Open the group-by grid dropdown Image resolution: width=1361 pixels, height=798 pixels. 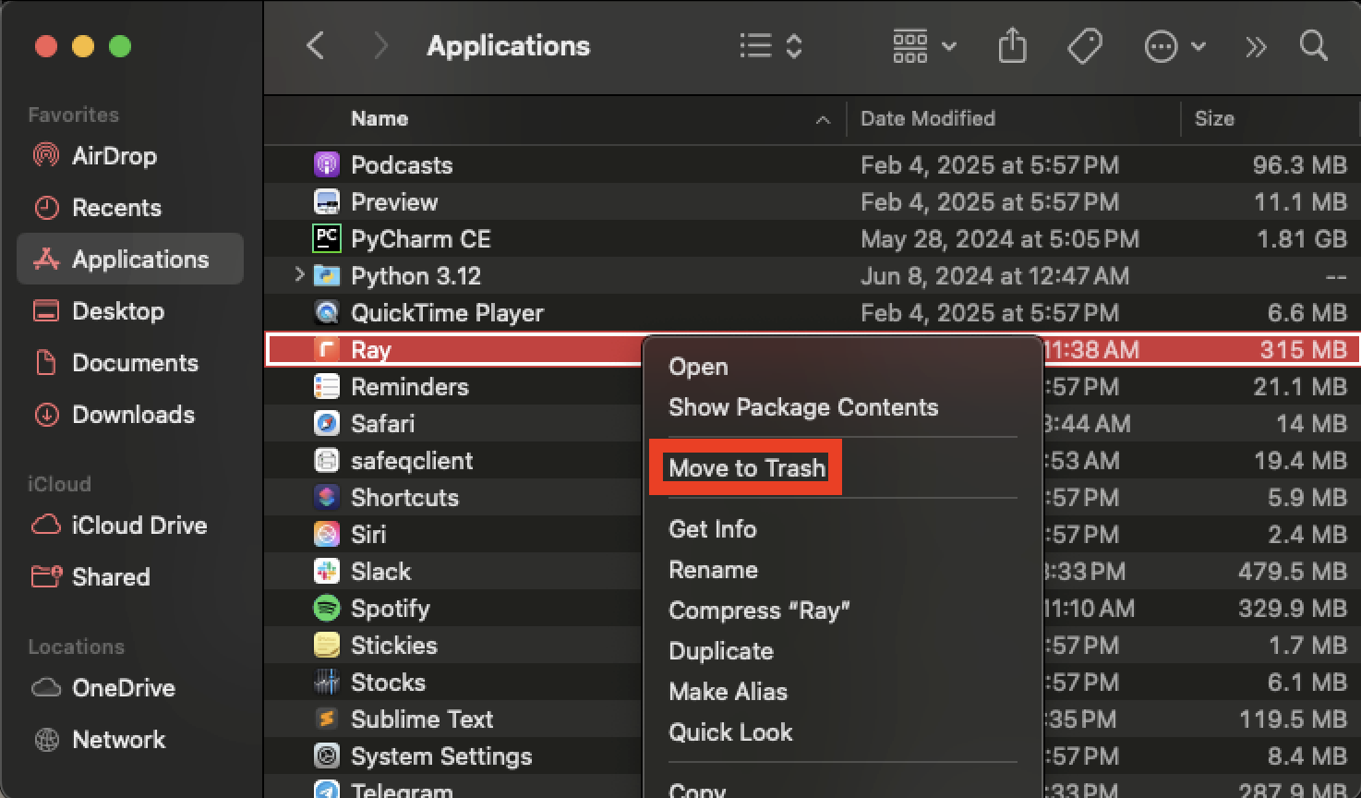point(924,45)
